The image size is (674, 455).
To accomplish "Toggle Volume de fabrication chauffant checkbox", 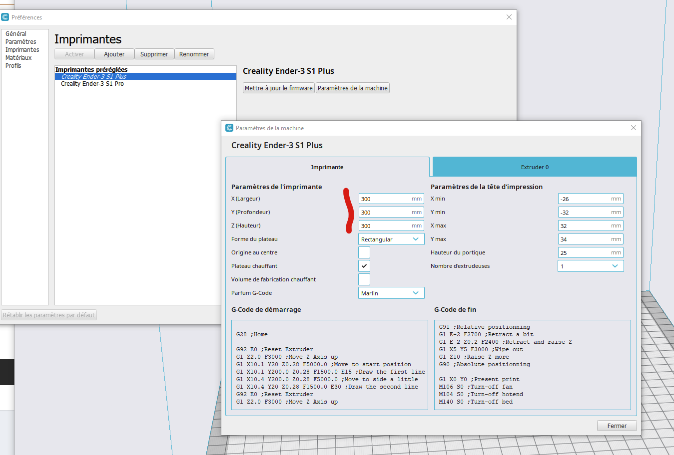I will point(364,279).
